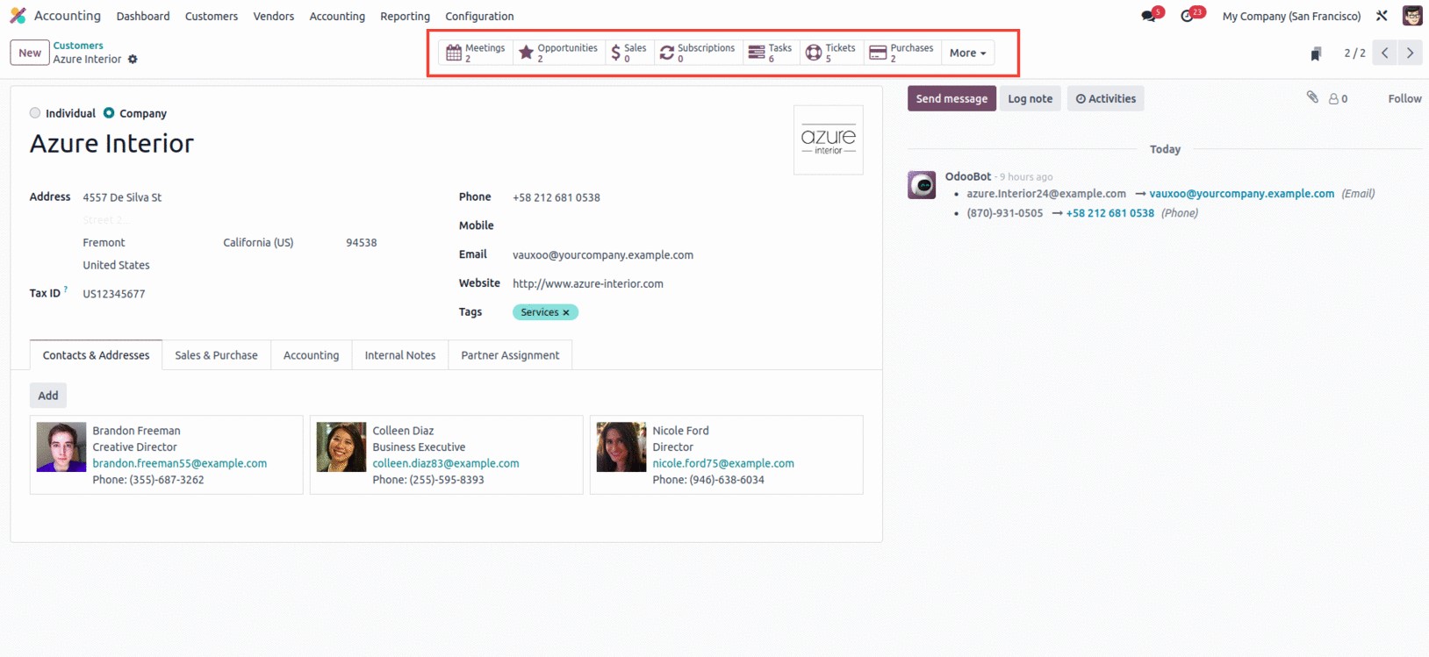Viewport: 1429px width, 657px height.
Task: Open the Subscriptions refresh smart button
Action: click(698, 53)
